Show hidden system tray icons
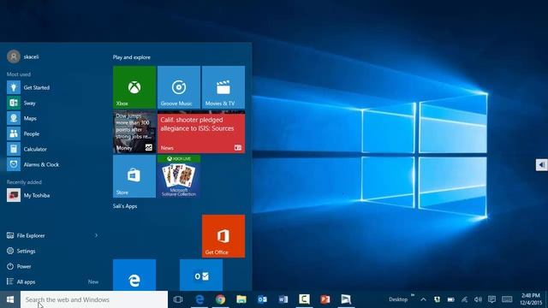548x308 pixels. (423, 299)
